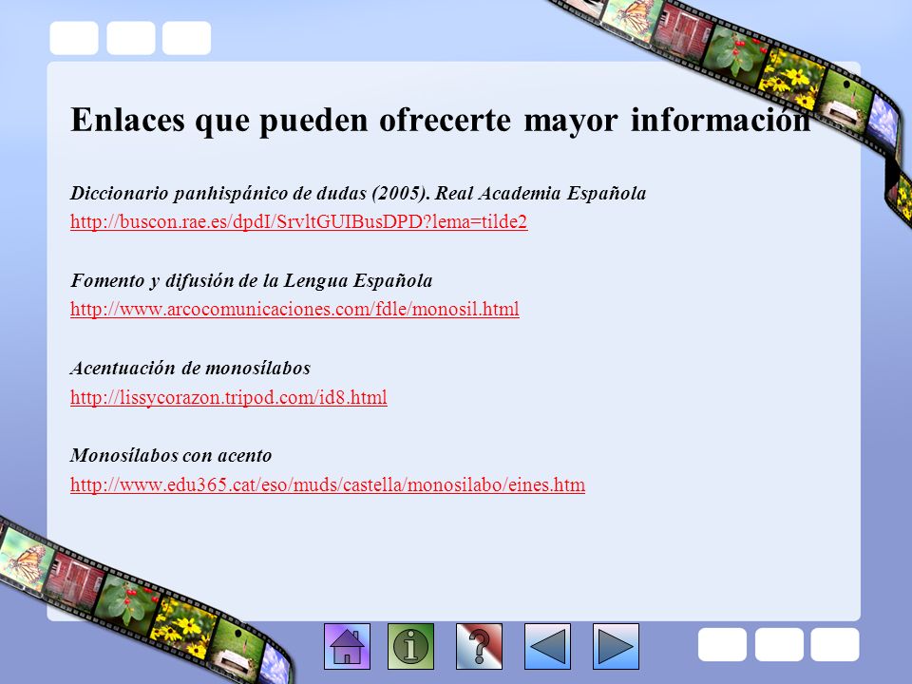Open the arcocomunicaciones.com monosil link
This screenshot has width=912, height=684.
click(294, 309)
